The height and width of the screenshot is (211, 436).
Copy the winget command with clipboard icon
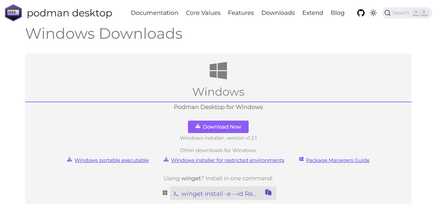268,192
